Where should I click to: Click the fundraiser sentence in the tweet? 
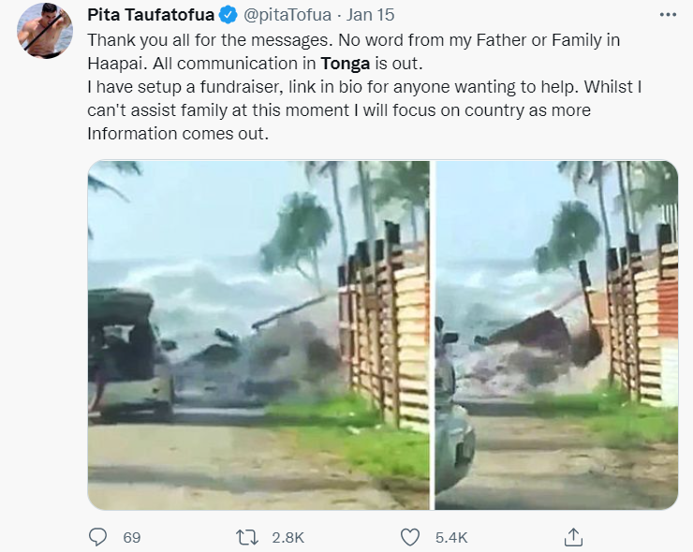(x=332, y=87)
